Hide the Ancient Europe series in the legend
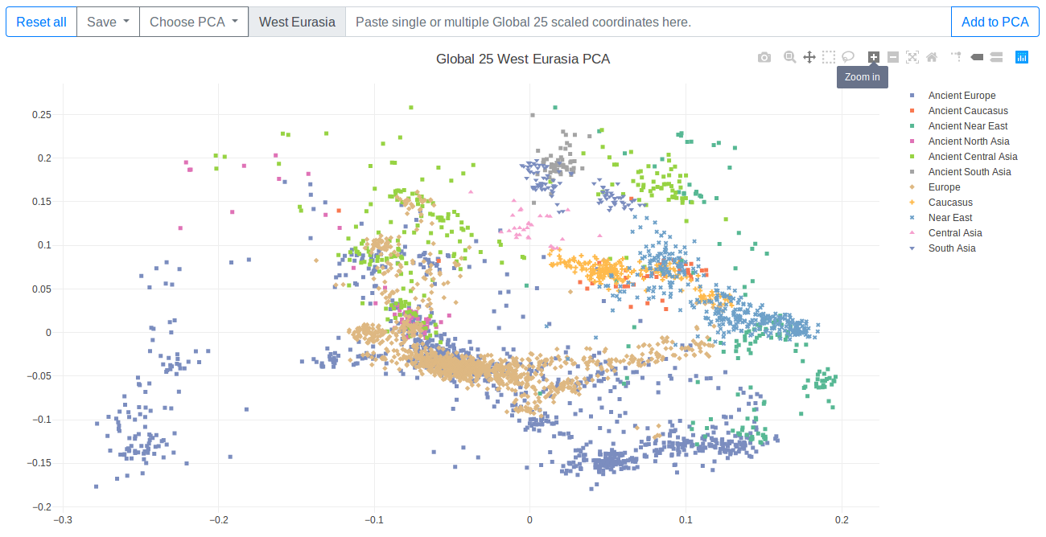The width and height of the screenshot is (1046, 537). pyautogui.click(x=961, y=95)
